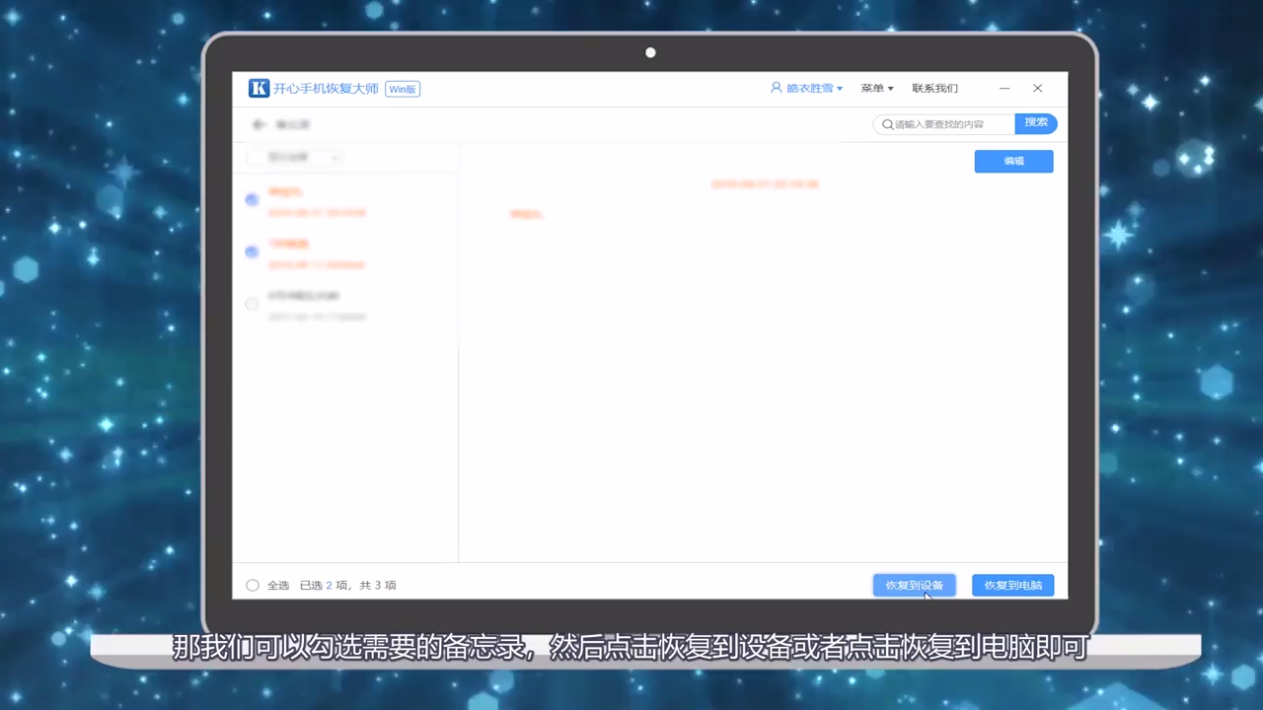Image resolution: width=1263 pixels, height=710 pixels.
Task: Select the first backup entry in the sidebar
Action: [x=316, y=202]
